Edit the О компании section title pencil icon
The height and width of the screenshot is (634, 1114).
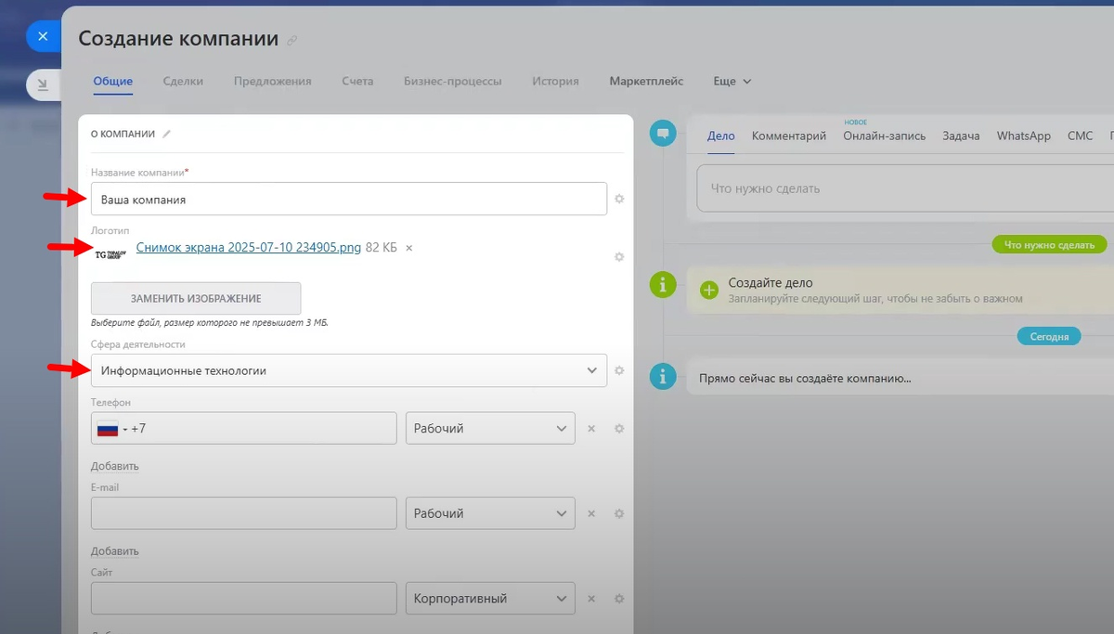coord(167,134)
